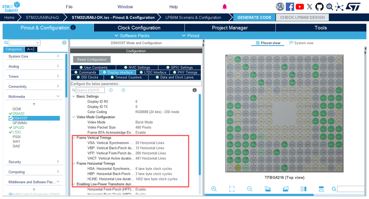Go to next parameter search result
This screenshot has height=199, width=369.
click(x=123, y=90)
